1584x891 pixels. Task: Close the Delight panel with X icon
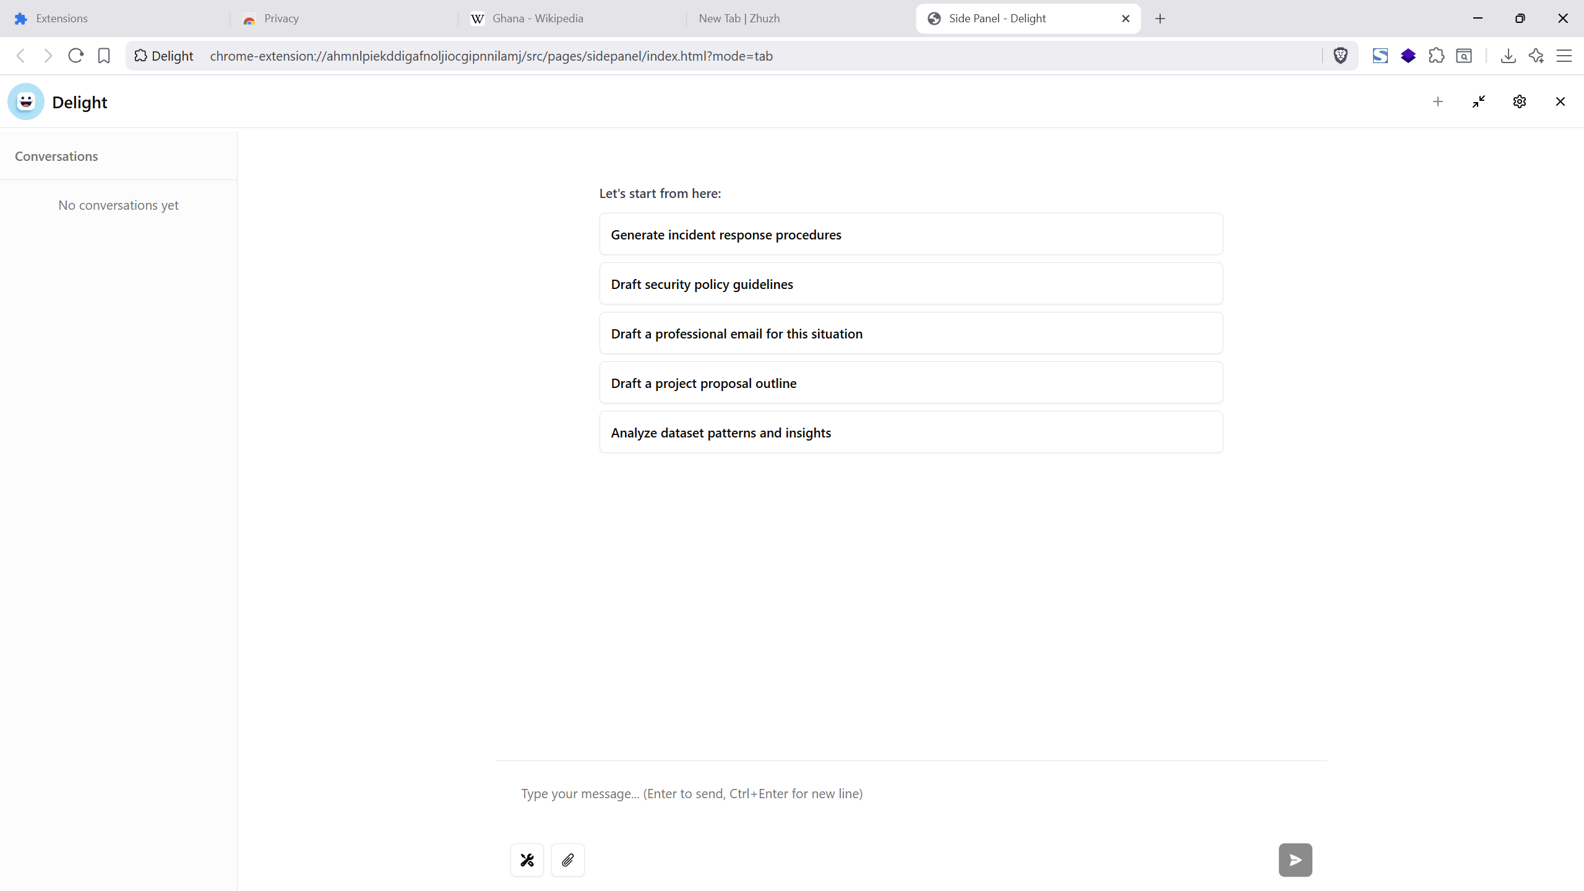pyautogui.click(x=1560, y=101)
